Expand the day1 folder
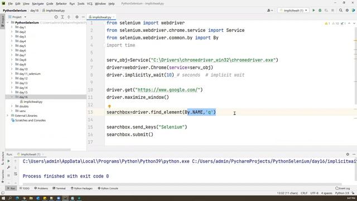 [12, 27]
